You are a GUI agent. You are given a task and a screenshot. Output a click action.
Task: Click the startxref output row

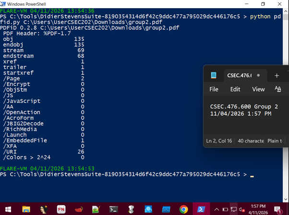point(44,73)
